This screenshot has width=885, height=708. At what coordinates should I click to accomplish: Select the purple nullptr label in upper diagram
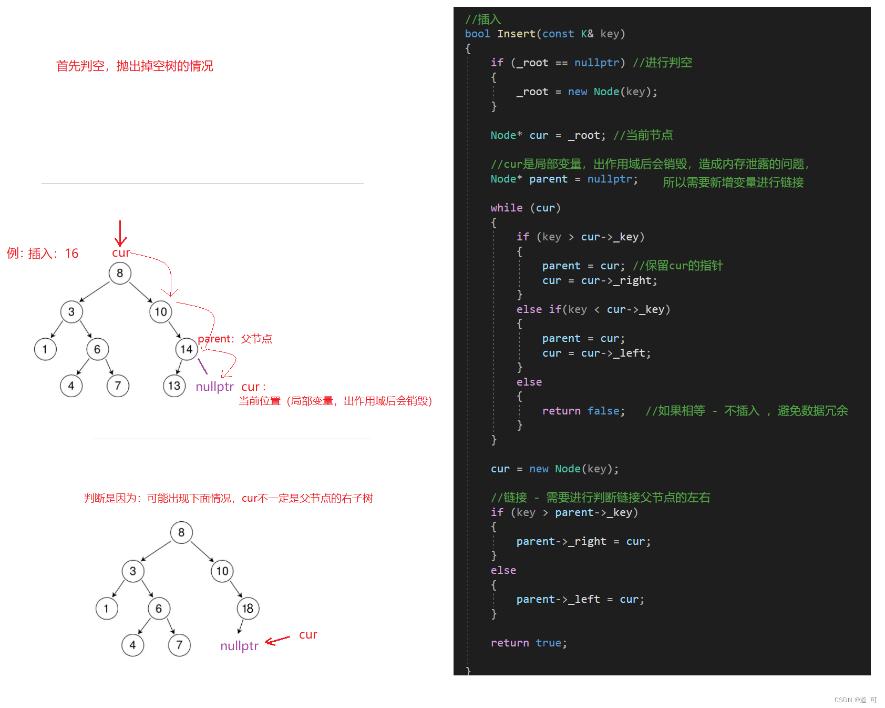tap(214, 386)
